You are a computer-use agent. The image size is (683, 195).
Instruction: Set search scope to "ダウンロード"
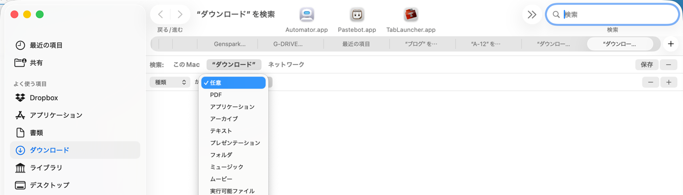point(234,64)
